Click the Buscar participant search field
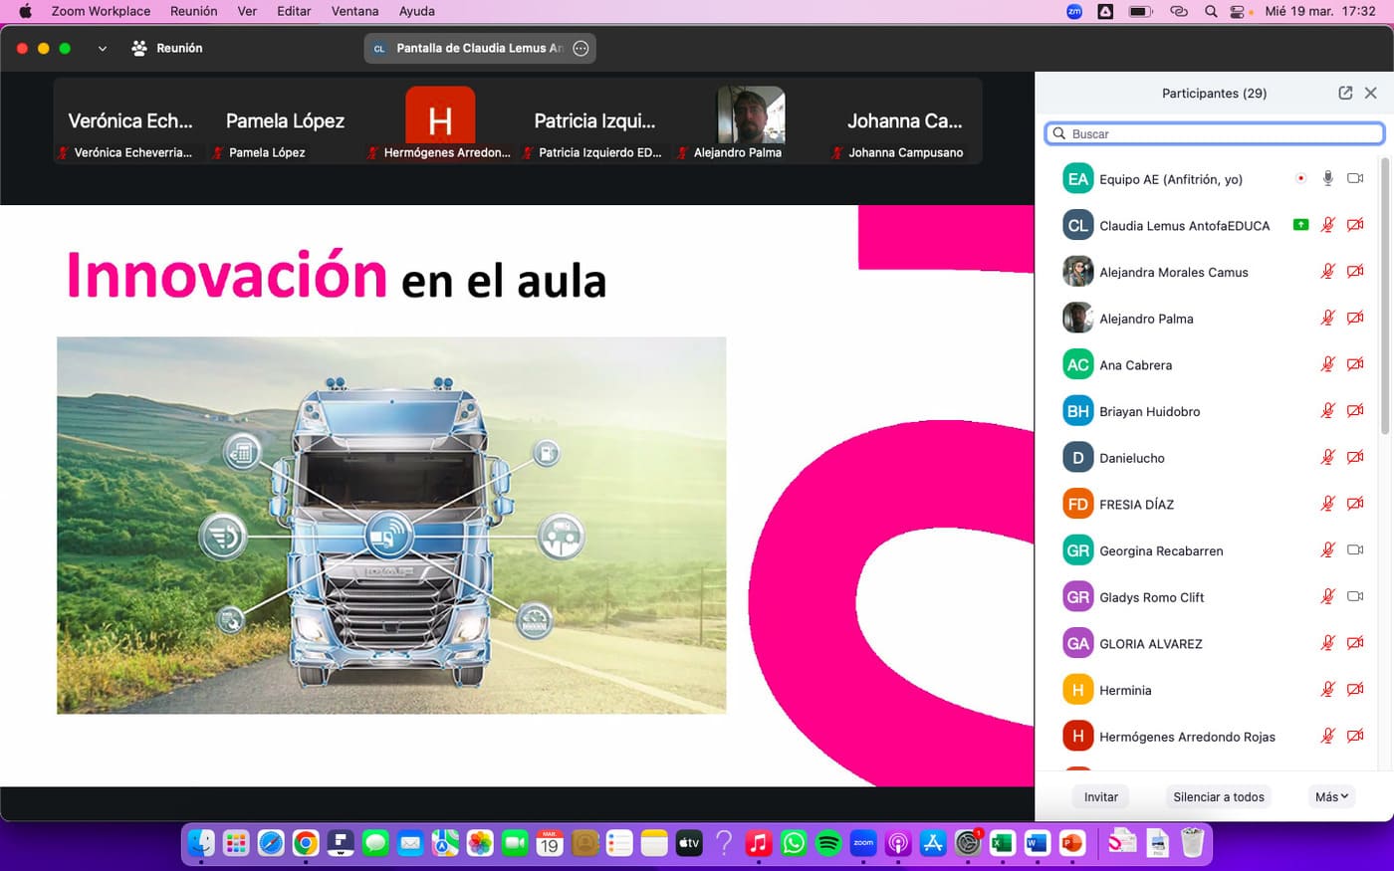This screenshot has height=871, width=1394. pyautogui.click(x=1215, y=133)
